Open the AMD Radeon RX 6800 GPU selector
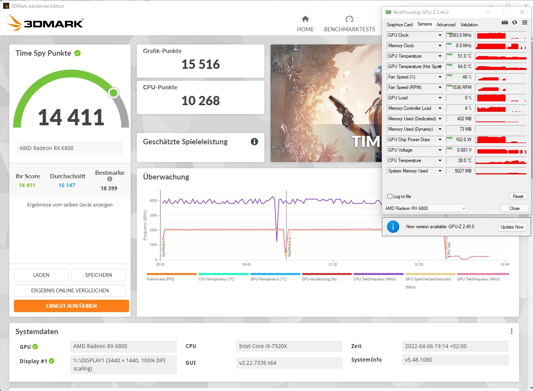Image resolution: width=533 pixels, height=391 pixels. [426, 208]
